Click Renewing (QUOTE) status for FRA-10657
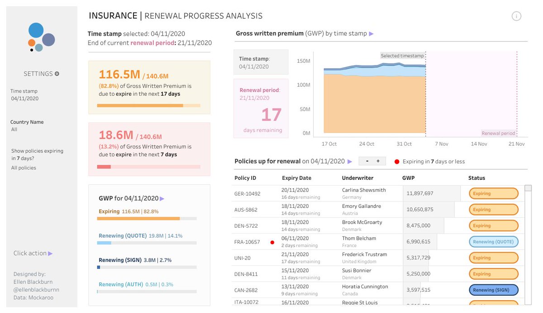543x313 pixels. pos(494,242)
